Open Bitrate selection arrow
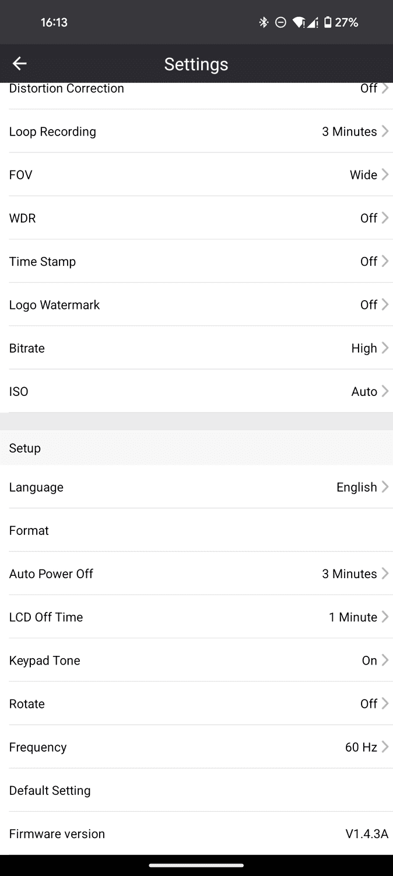This screenshot has width=393, height=876. tap(385, 348)
